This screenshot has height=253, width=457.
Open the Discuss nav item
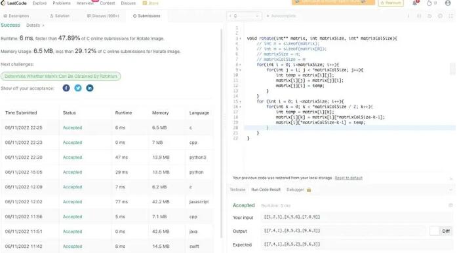point(129,3)
